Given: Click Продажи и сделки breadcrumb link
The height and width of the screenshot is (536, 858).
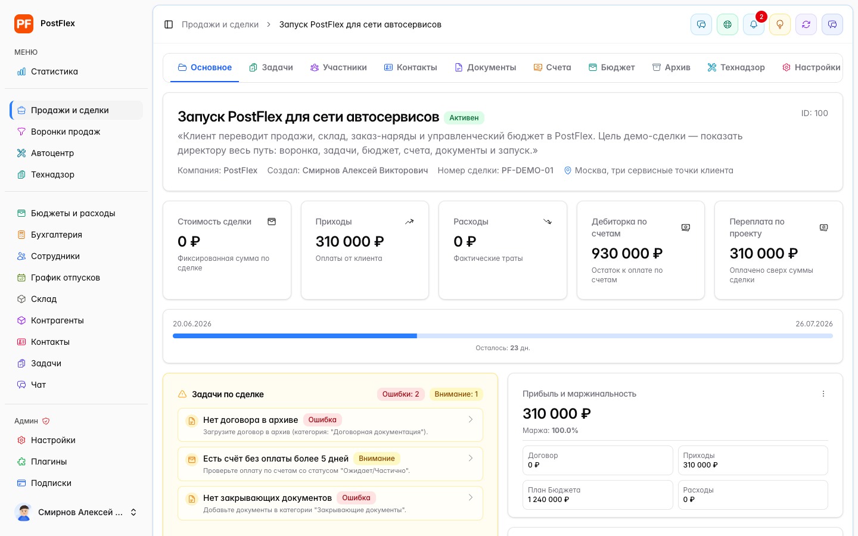Looking at the screenshot, I should (220, 24).
